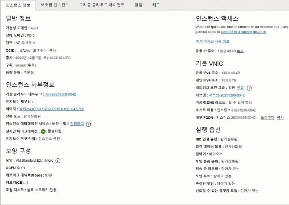Viewport: 289px width, 205px height.
Task: Select the 로컬 디스크 블록 스토리지 전용 text
Action: click(31, 190)
